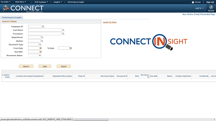Screen dimensions: 216x121
Task: Focus the Due Date field
Action: (x=34, y=52)
